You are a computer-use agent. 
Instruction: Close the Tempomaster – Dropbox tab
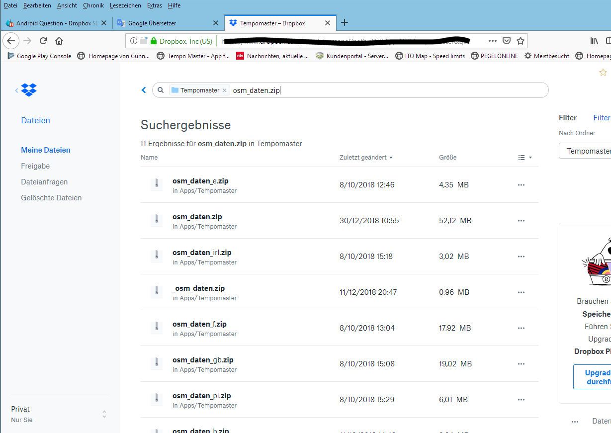pos(327,23)
